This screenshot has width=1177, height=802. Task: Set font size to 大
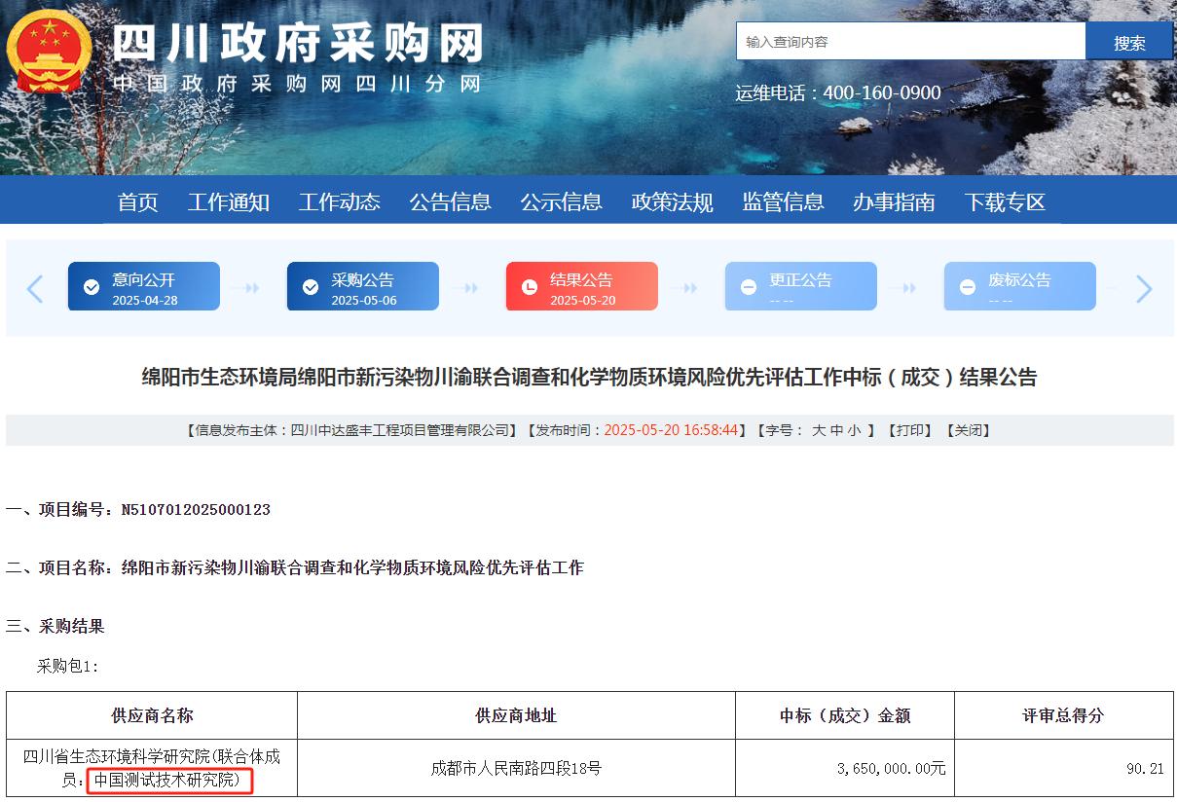click(x=819, y=430)
